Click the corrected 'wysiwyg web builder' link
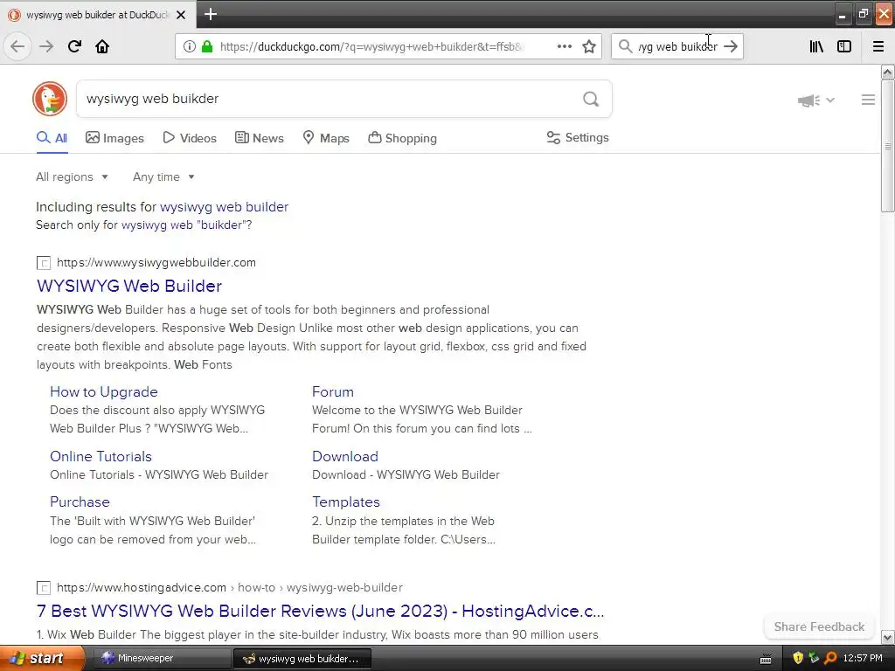The image size is (895, 671). pyautogui.click(x=225, y=206)
